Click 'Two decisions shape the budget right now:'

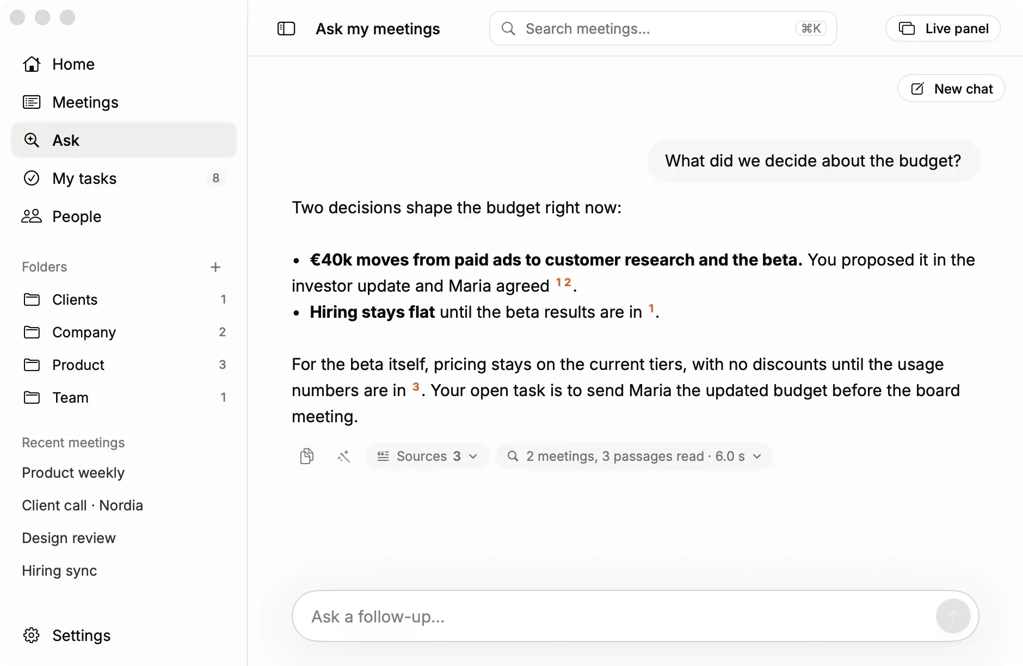point(457,207)
